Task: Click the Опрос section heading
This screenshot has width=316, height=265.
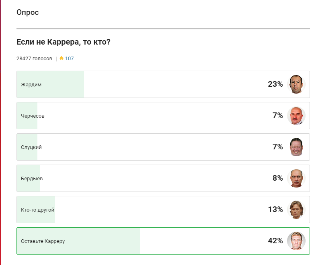Action: click(28, 12)
